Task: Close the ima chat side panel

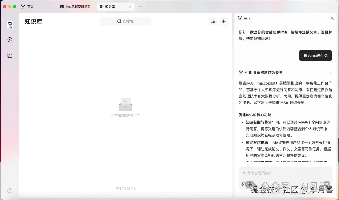Action: tap(332, 18)
